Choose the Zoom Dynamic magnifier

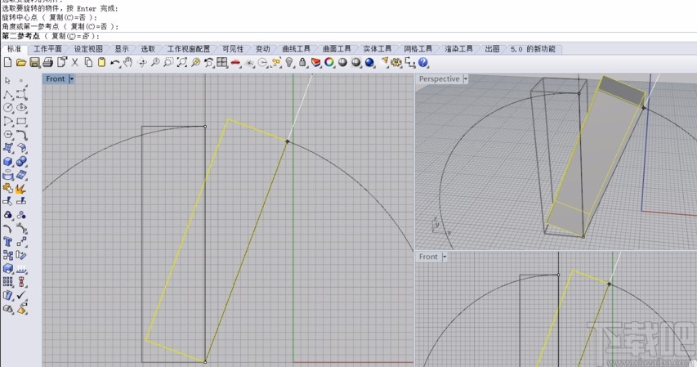(x=155, y=63)
